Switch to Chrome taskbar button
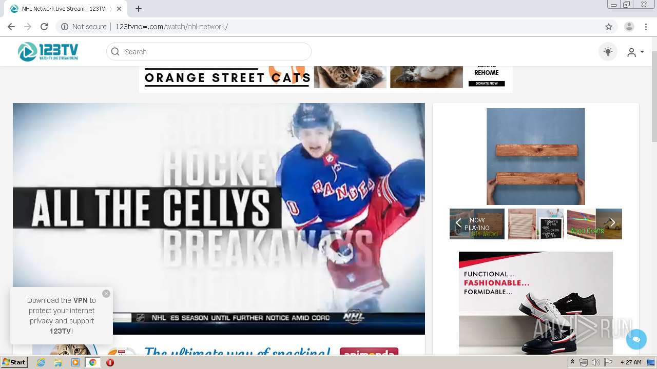 [x=92, y=362]
